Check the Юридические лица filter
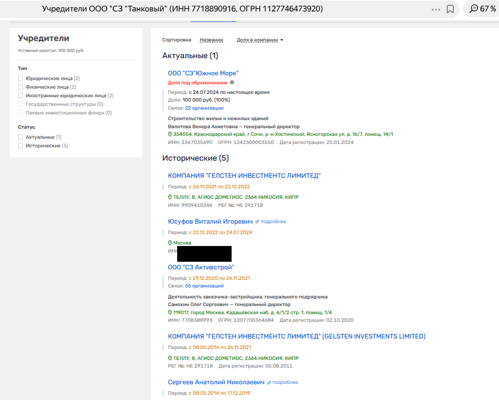This screenshot has width=499, height=400. (21, 79)
